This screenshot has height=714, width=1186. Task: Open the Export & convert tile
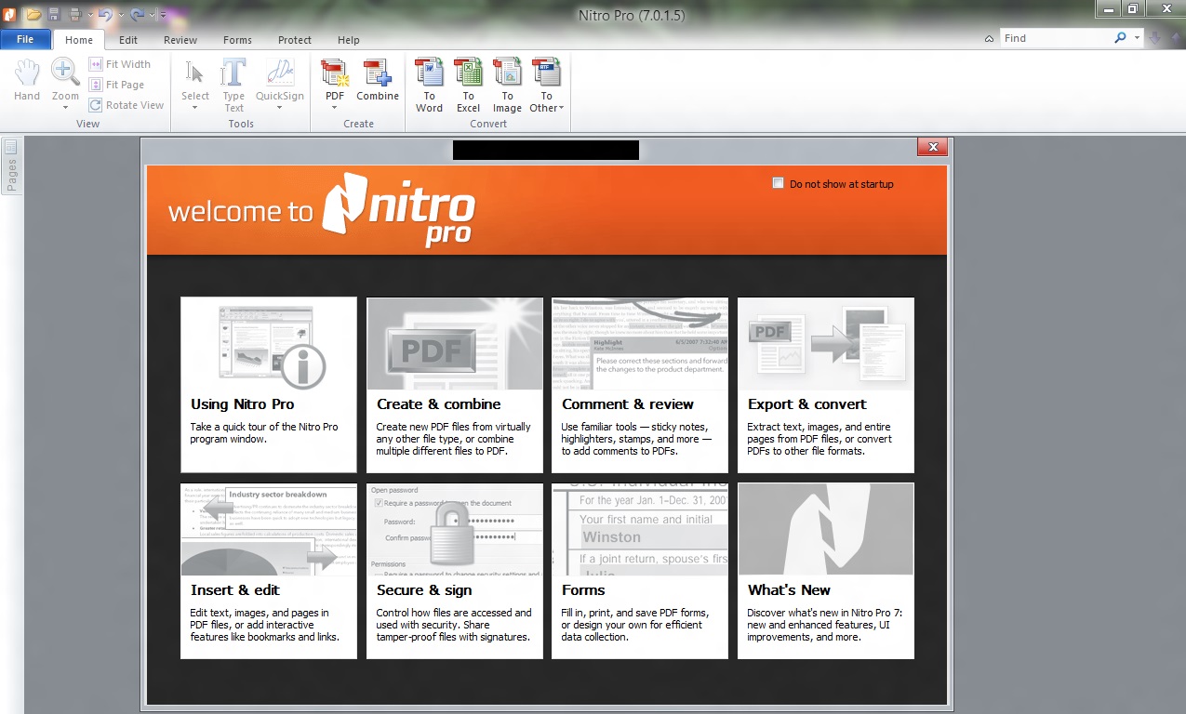(826, 385)
